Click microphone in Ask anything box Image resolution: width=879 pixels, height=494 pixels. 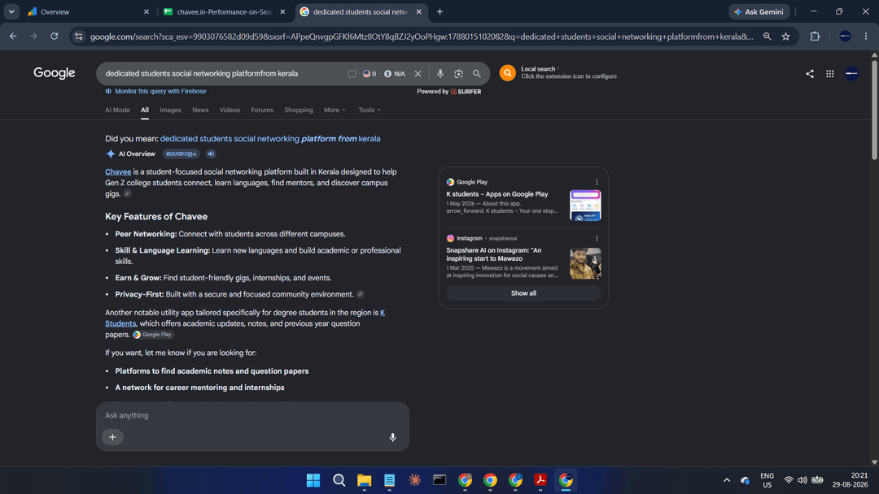pos(392,437)
